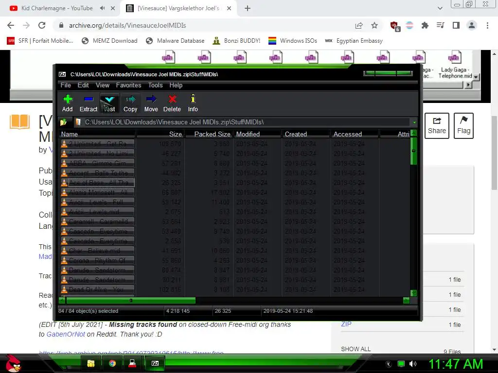Expand the 7-Zip address path dropdown
The image size is (498, 373).
(414, 122)
